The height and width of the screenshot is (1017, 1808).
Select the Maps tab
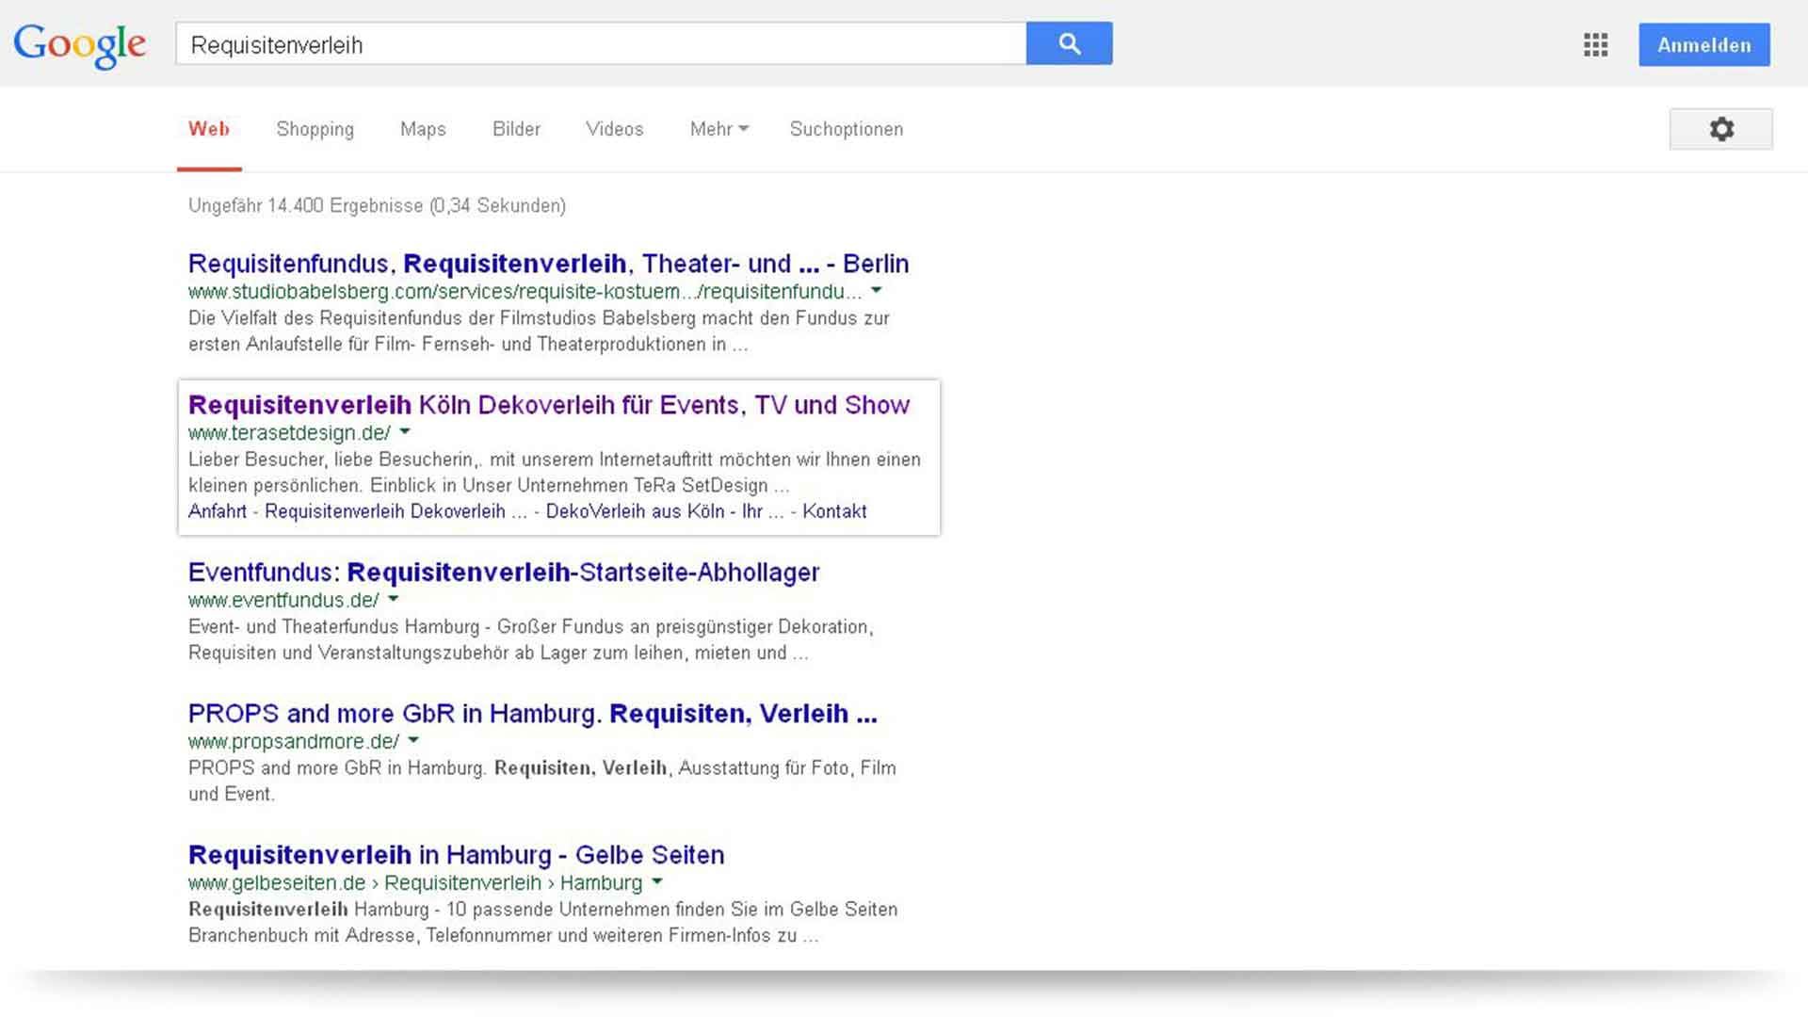pos(423,129)
